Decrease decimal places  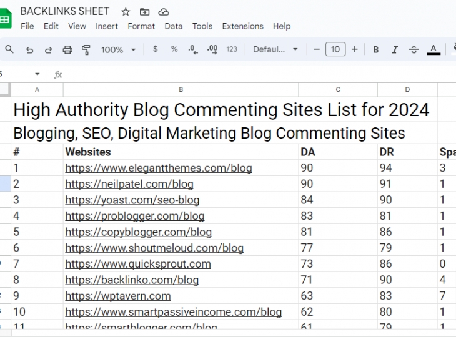193,49
